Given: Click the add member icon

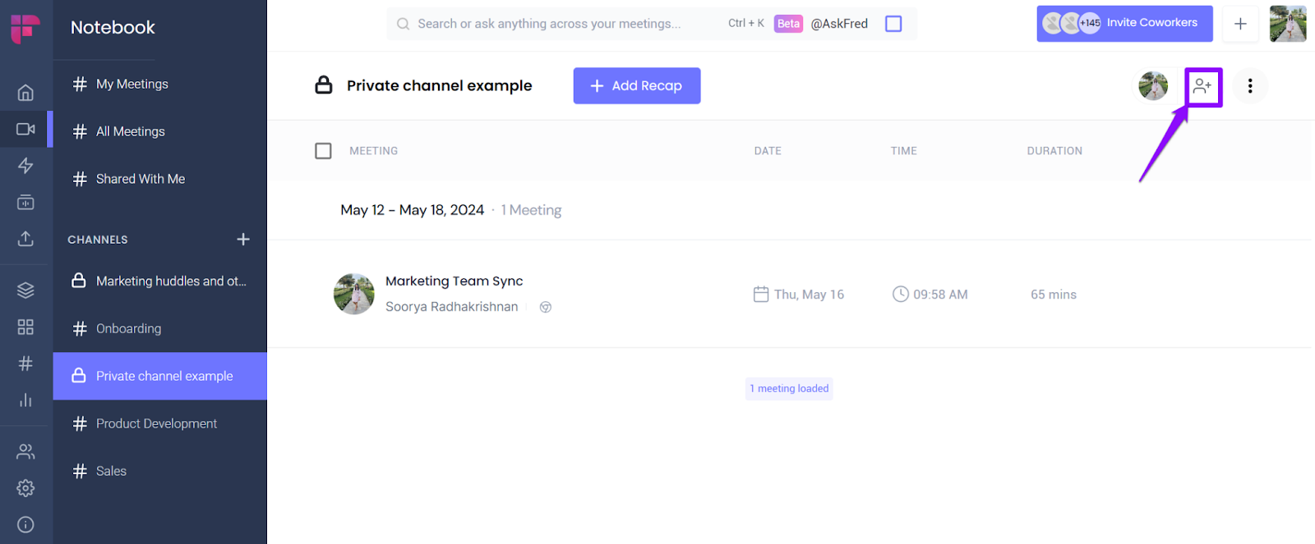Looking at the screenshot, I should click(1202, 86).
